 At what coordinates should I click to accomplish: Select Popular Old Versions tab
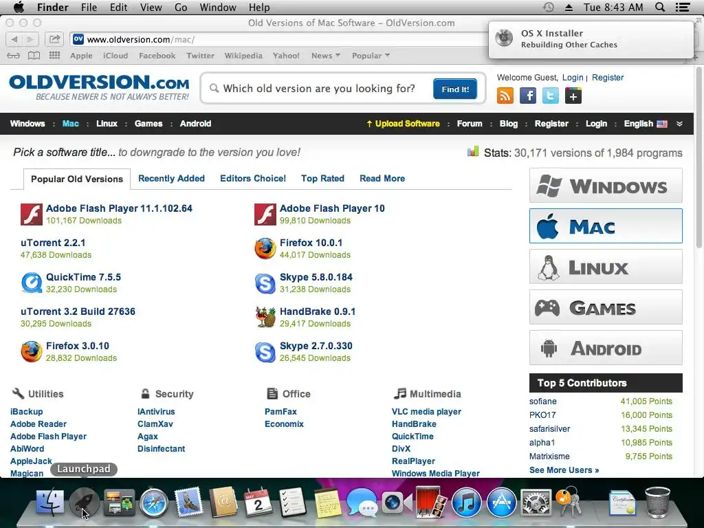77,179
